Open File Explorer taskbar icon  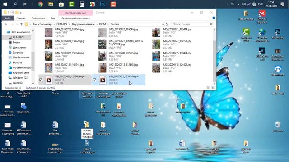(51, 4)
